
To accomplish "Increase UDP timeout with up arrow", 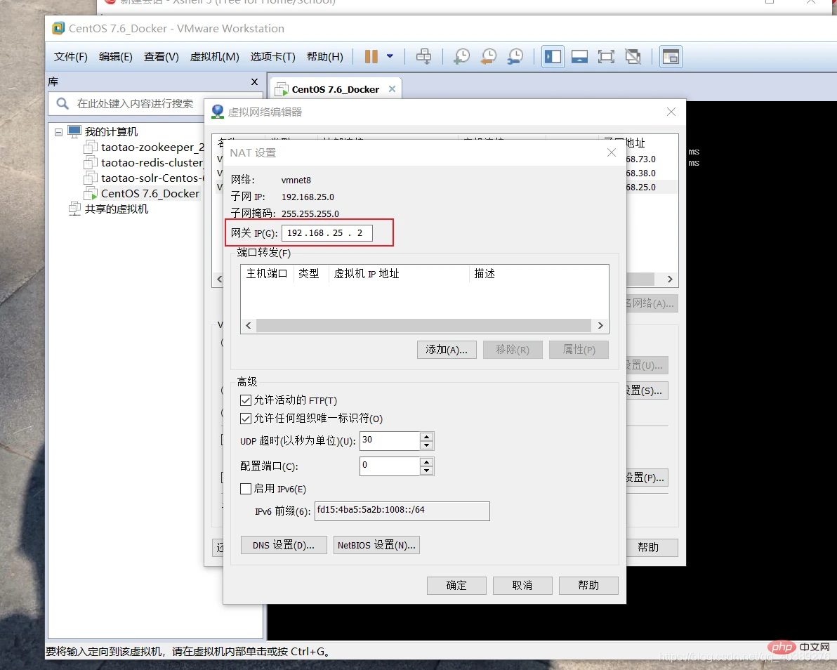I will pos(426,437).
